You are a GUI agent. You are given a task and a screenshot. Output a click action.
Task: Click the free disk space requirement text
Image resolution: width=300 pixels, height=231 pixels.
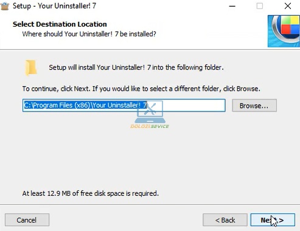[91, 193]
